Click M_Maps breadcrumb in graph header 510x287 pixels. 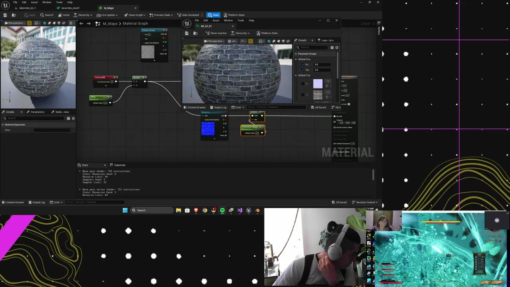click(x=110, y=24)
